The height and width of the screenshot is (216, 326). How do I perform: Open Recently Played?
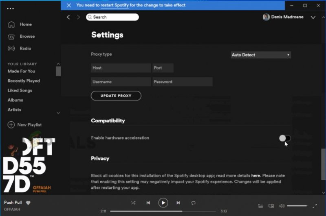[x=24, y=81]
